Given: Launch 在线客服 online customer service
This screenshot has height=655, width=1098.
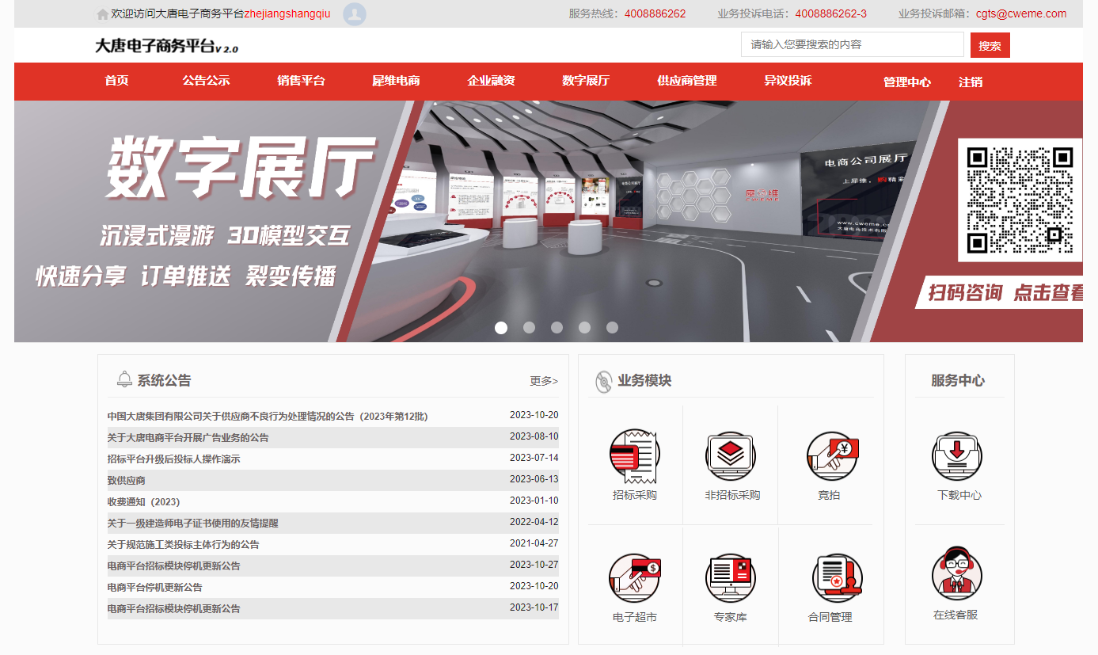Looking at the screenshot, I should coord(956,573).
